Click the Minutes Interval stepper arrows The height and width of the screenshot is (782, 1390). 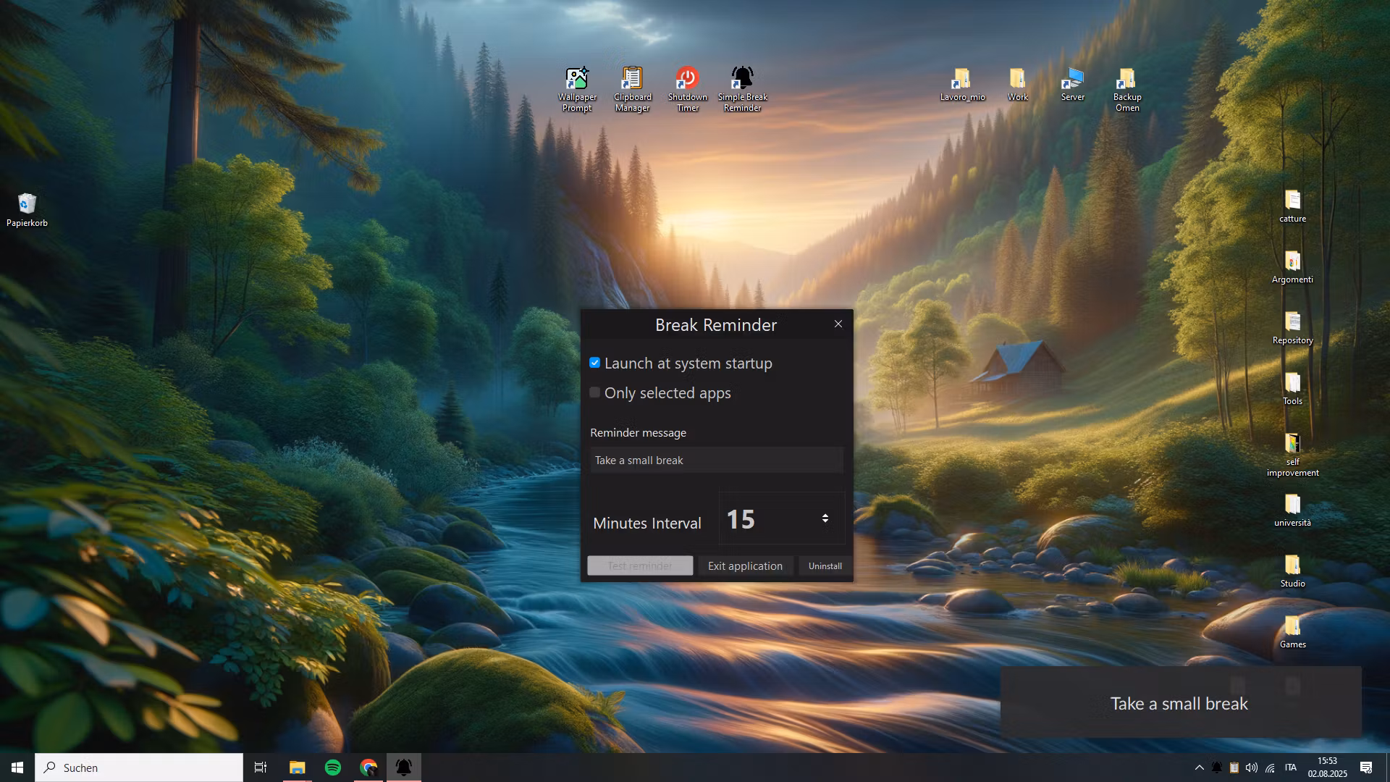point(825,518)
